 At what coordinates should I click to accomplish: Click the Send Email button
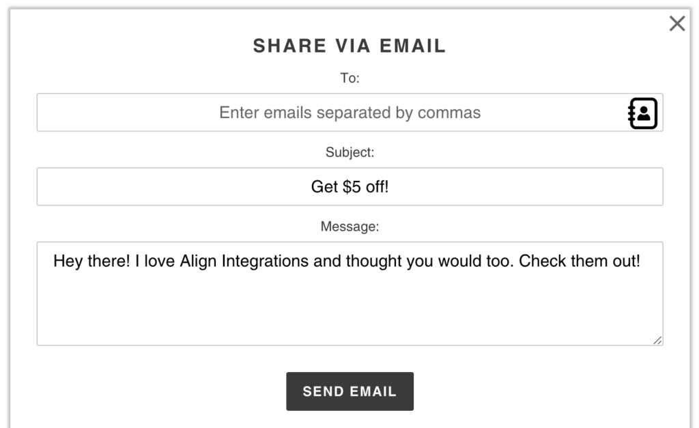350,391
